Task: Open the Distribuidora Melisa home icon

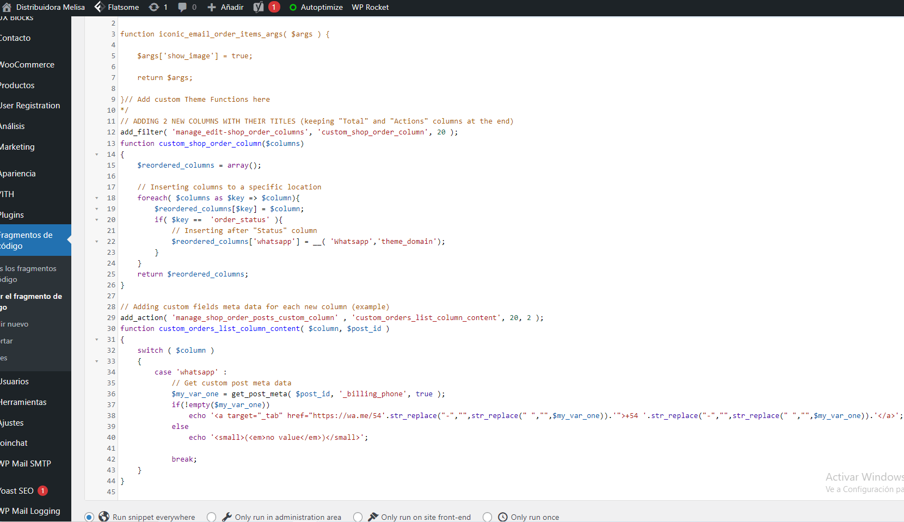Action: [x=7, y=7]
